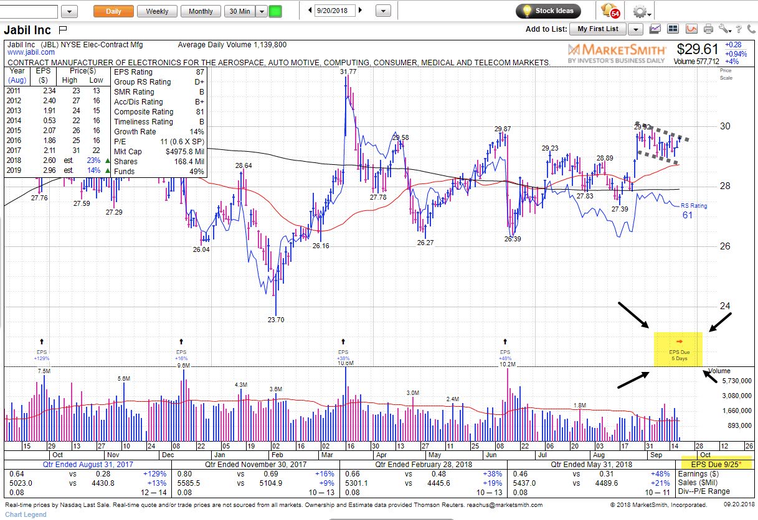
Task: Click the Qtr Ended May 31, 2018 header
Action: point(592,464)
